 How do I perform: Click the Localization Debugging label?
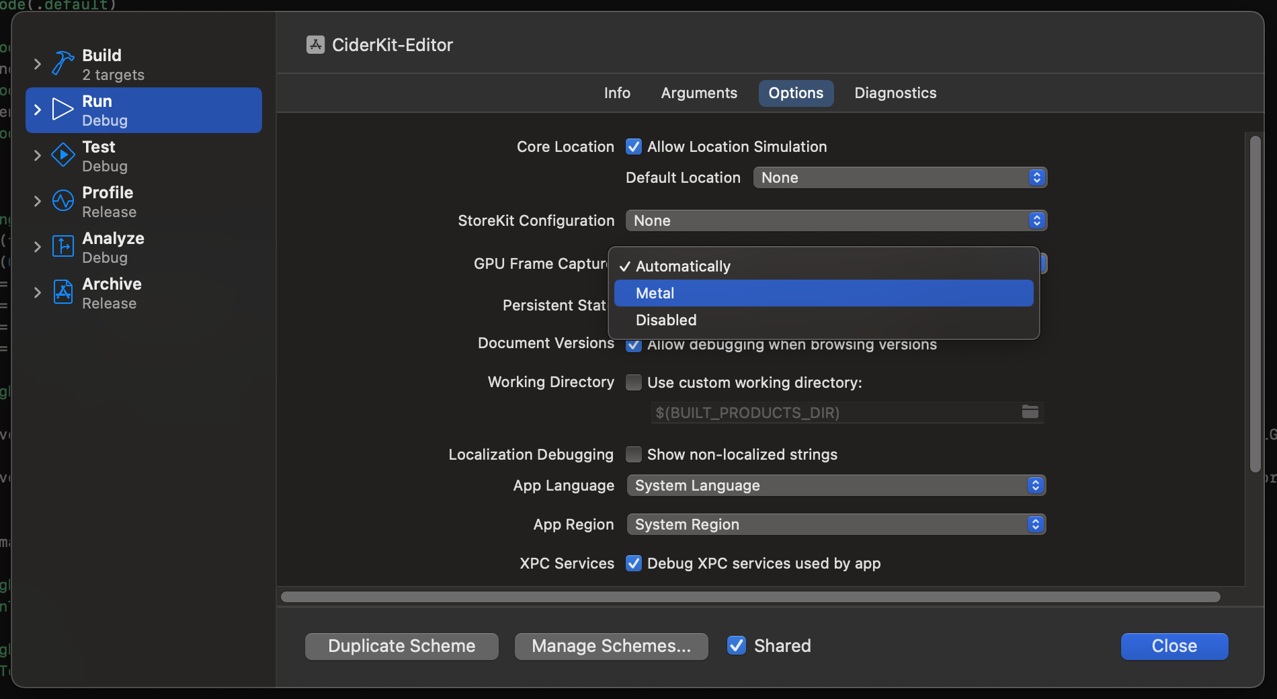531,454
